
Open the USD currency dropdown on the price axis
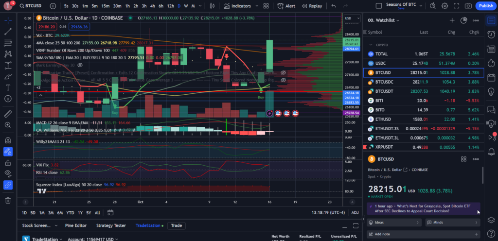pos(352,18)
